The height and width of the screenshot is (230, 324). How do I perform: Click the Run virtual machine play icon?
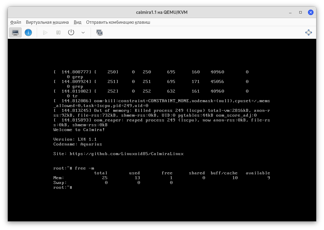(x=45, y=32)
